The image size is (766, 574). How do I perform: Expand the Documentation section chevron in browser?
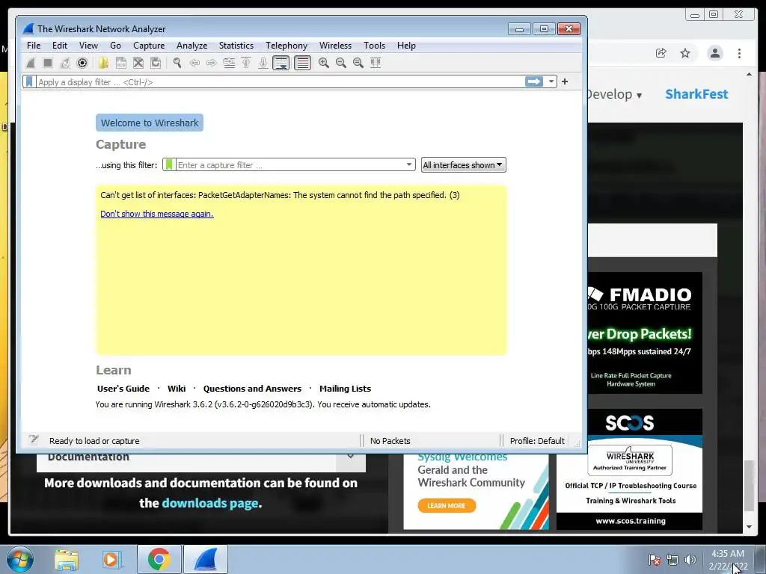click(350, 457)
